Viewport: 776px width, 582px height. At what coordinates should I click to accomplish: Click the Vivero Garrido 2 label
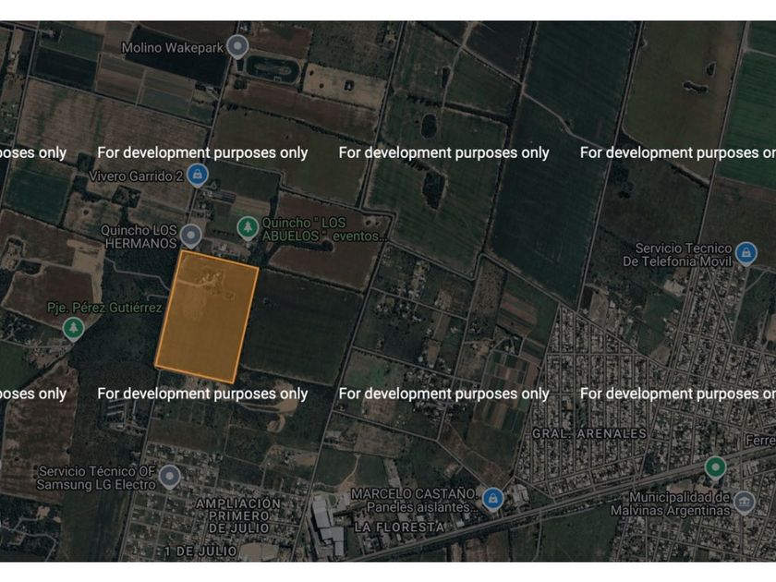(136, 176)
